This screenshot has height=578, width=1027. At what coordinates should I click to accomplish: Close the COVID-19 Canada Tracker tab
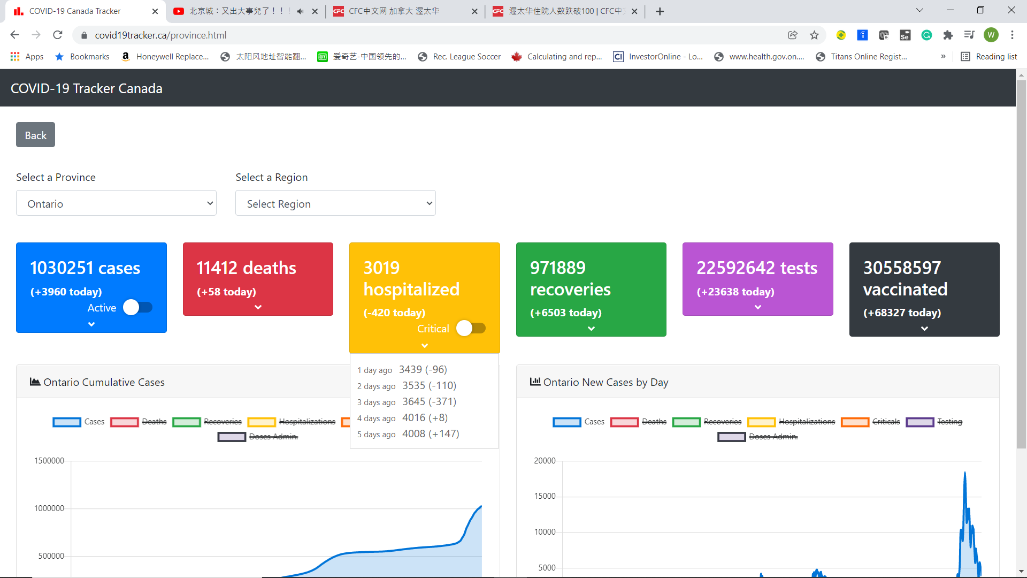click(155, 11)
